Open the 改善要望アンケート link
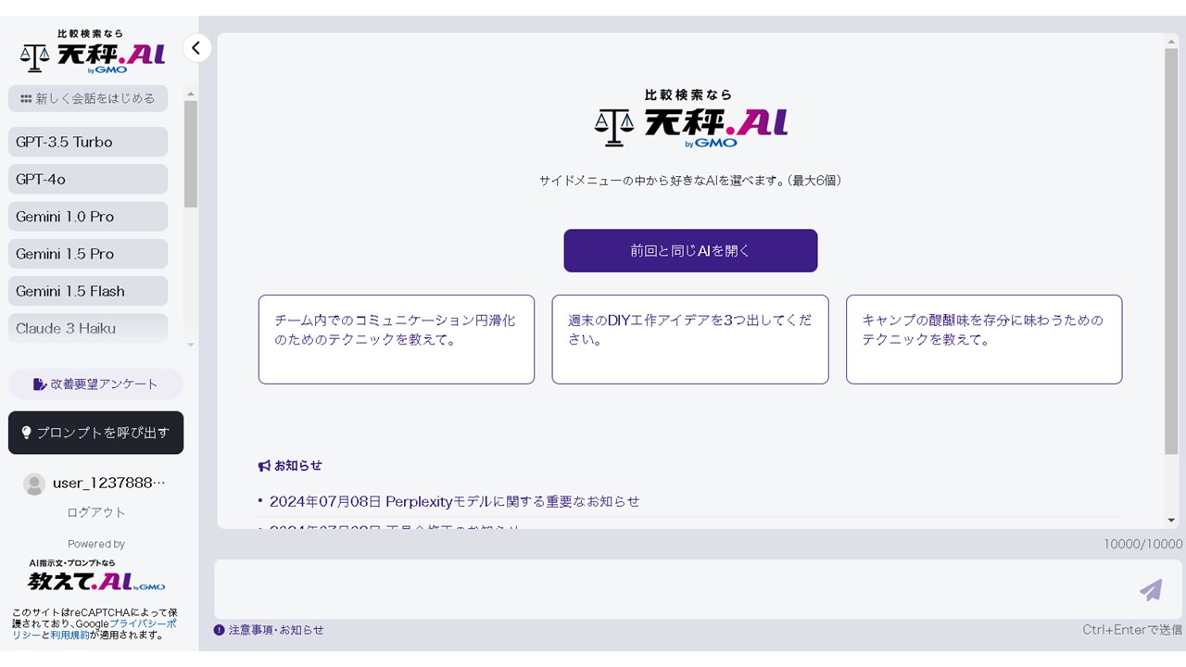Image resolution: width=1186 pixels, height=667 pixels. tap(95, 384)
